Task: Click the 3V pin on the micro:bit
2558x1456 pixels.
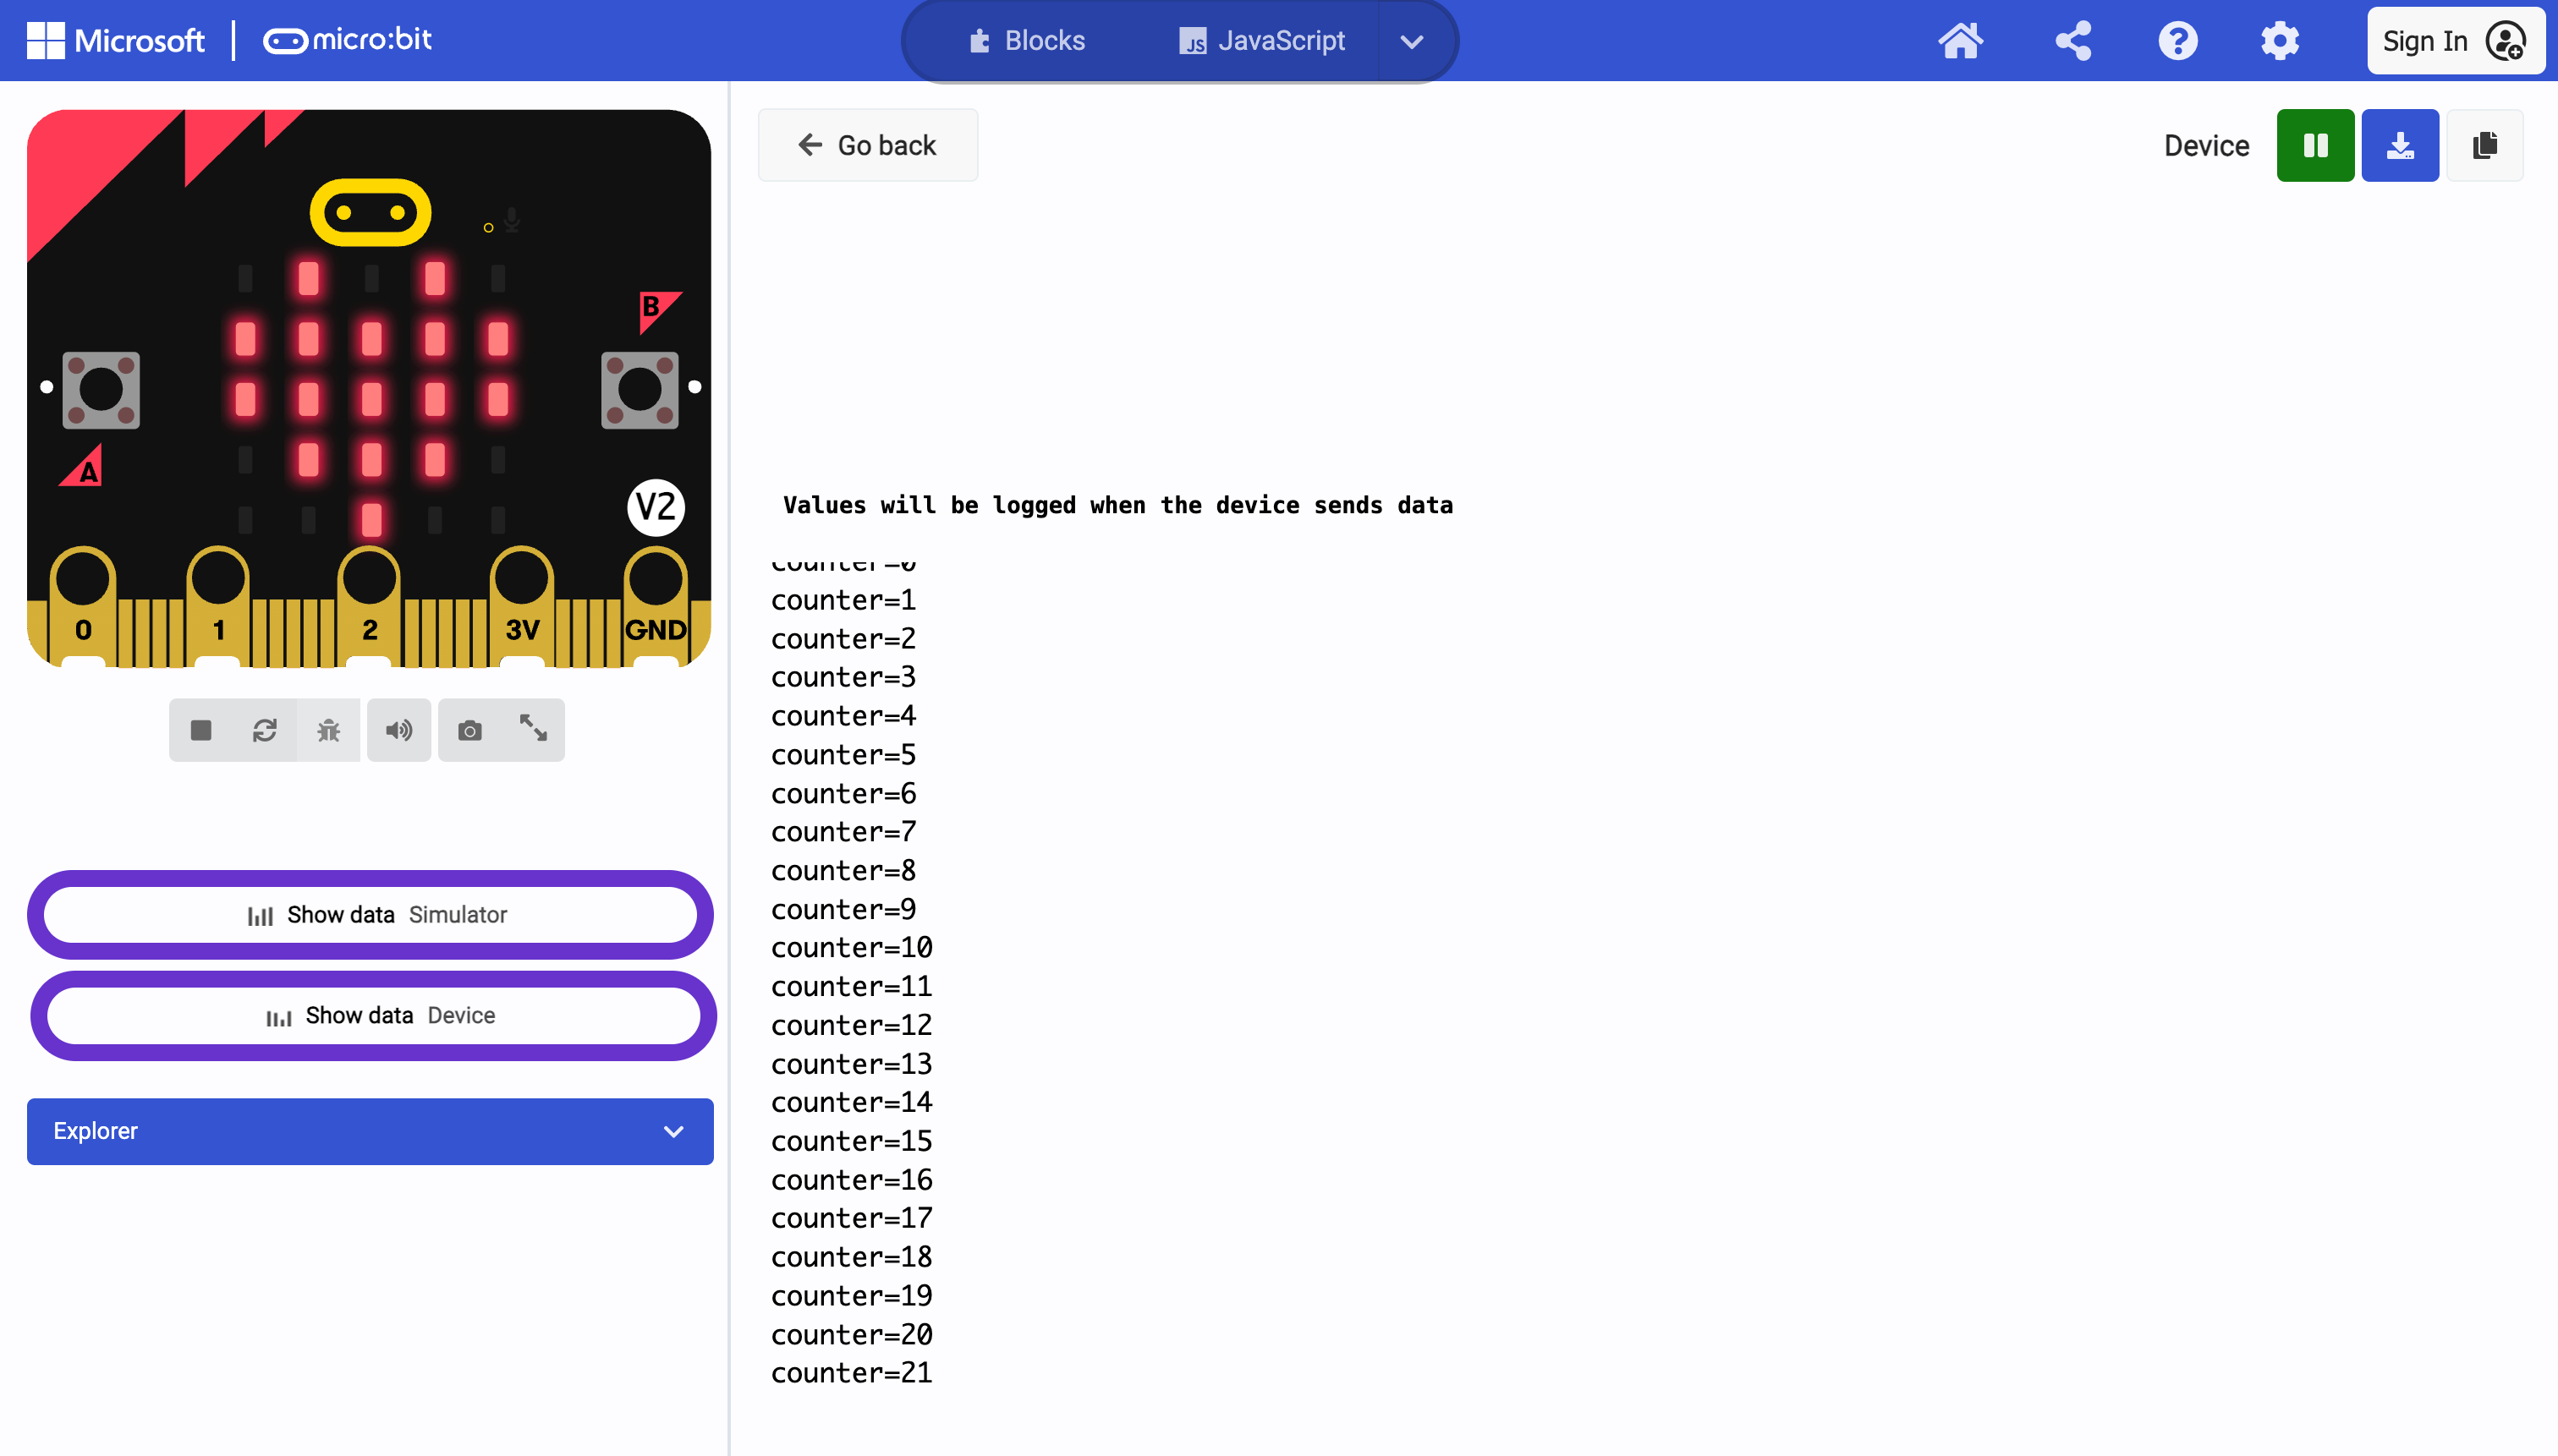Action: tap(521, 605)
